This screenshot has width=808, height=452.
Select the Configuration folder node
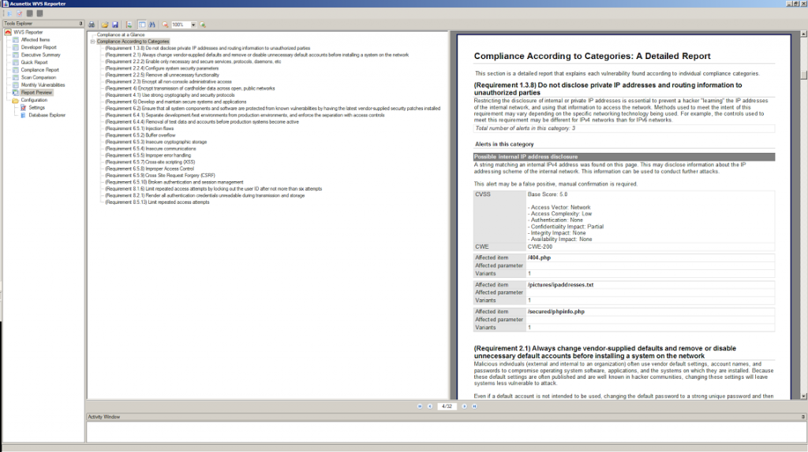(34, 100)
